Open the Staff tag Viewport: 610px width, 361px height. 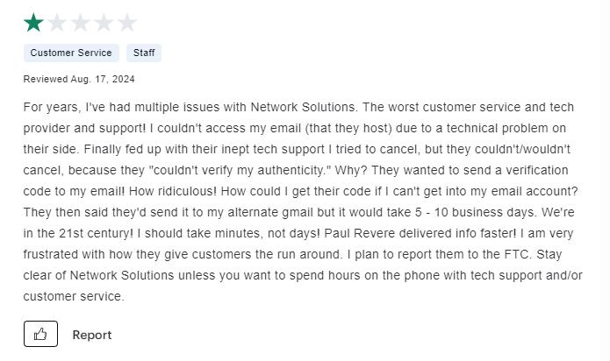tap(144, 53)
